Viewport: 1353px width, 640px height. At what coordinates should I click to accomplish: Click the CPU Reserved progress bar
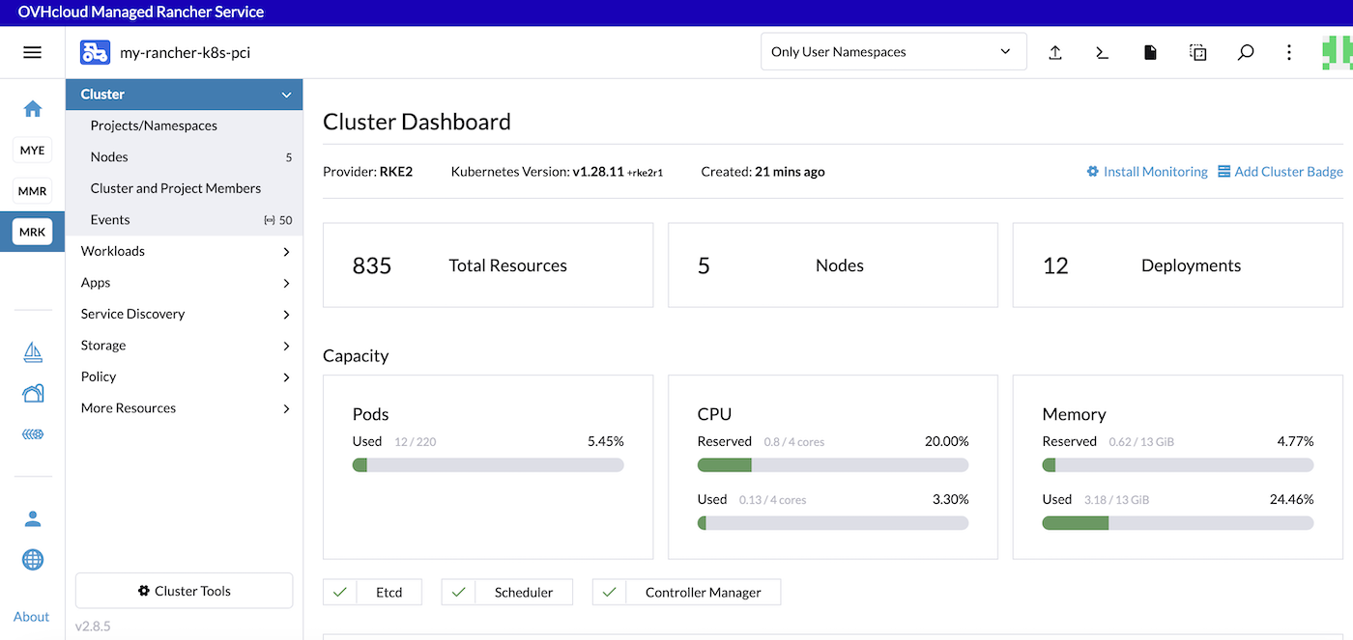832,464
